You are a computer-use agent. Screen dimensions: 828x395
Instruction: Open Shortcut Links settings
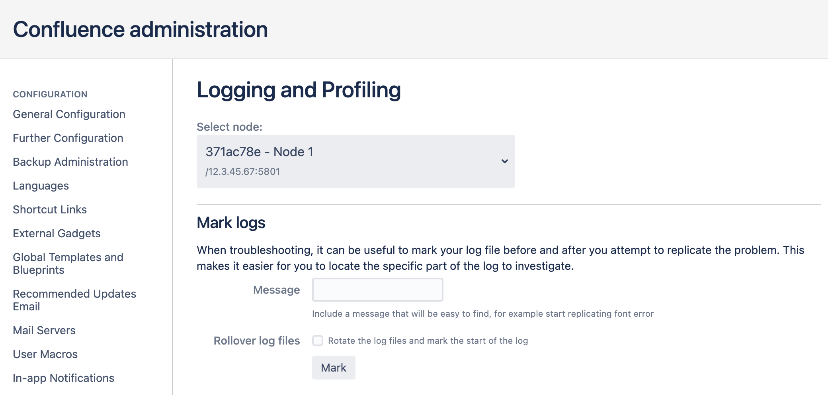[x=50, y=210]
